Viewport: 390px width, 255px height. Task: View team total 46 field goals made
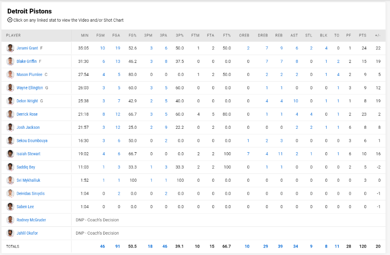[x=102, y=246]
